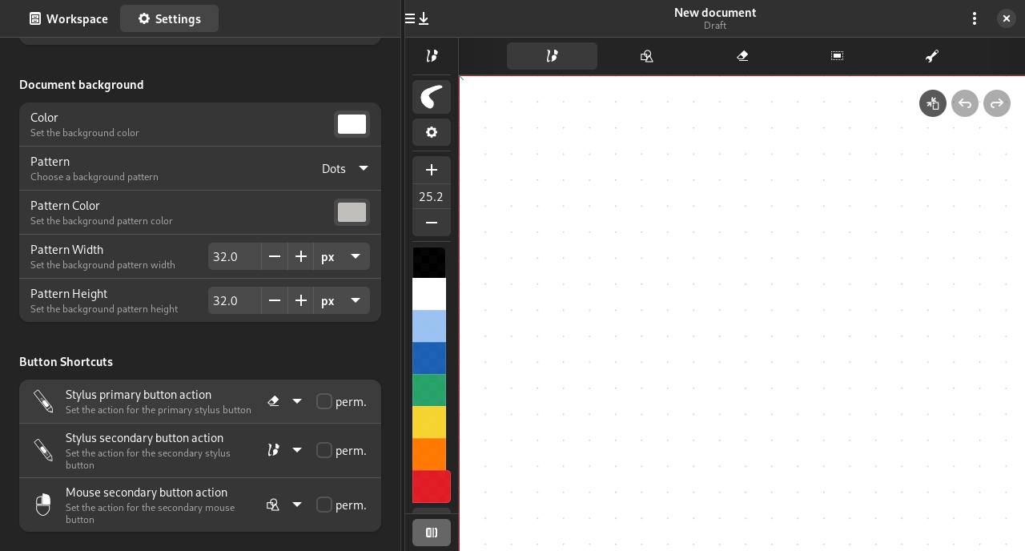Click the Undo arrow on the canvas
This screenshot has width=1025, height=551.
[x=964, y=103]
